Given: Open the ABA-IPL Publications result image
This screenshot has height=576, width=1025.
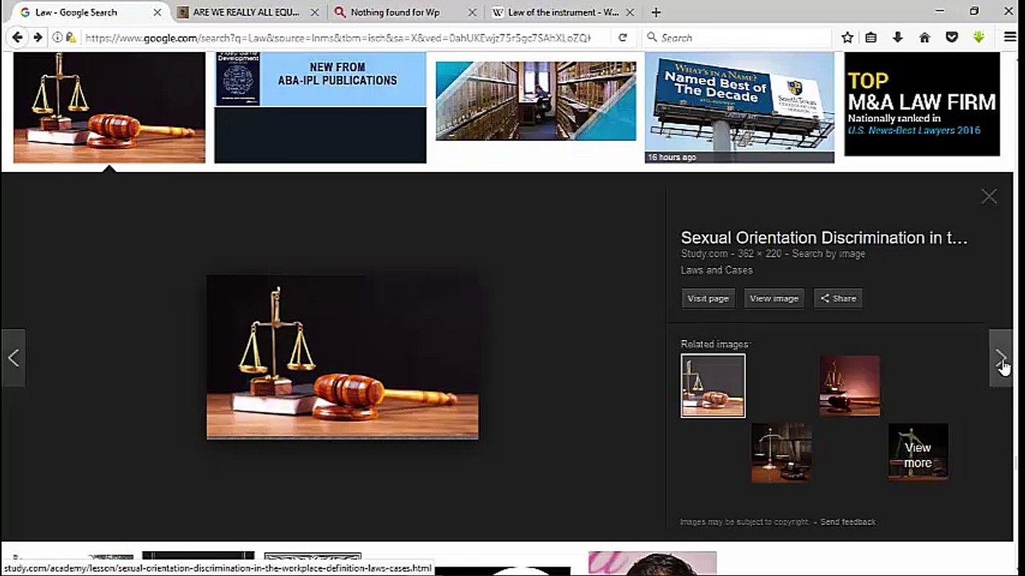Looking at the screenshot, I should point(320,107).
